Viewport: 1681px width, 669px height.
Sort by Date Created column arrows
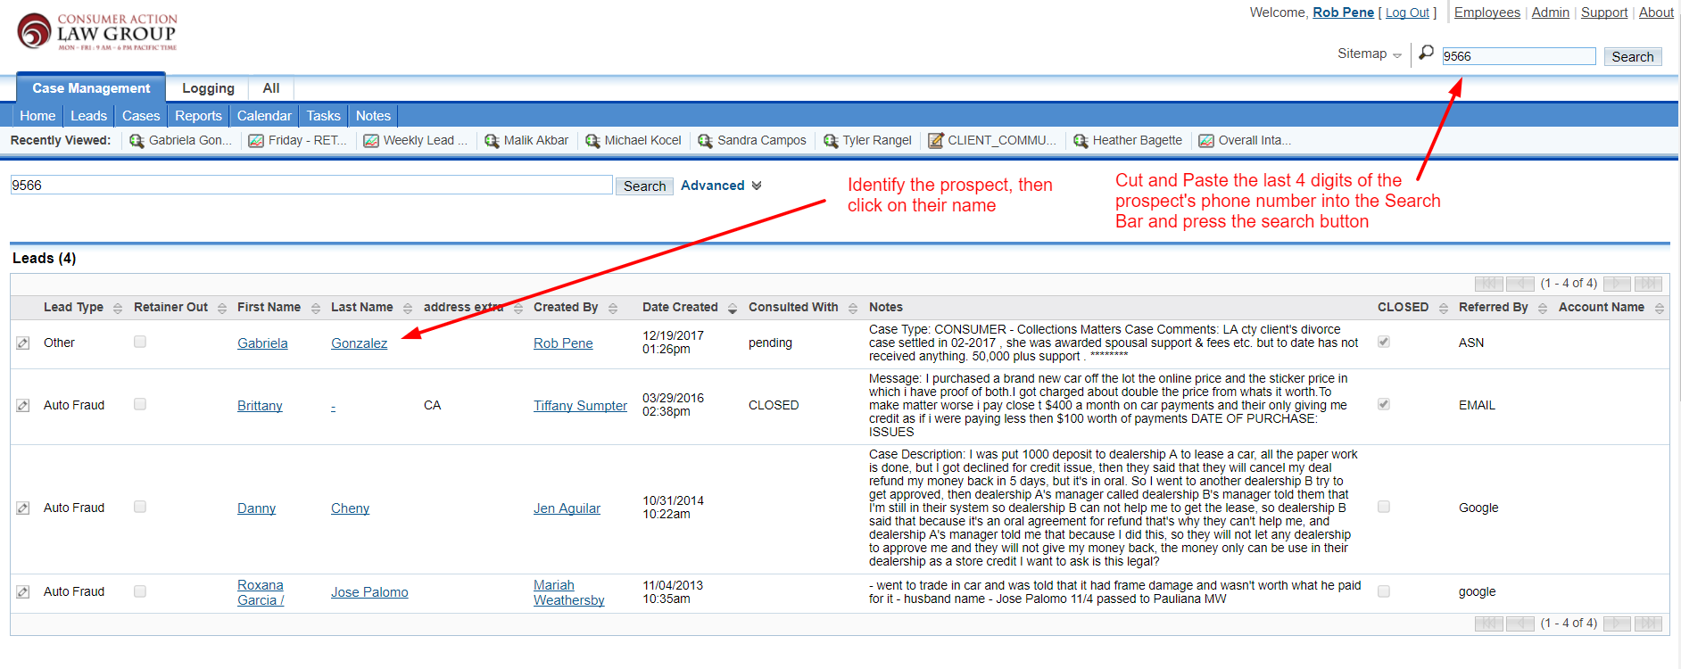point(733,309)
